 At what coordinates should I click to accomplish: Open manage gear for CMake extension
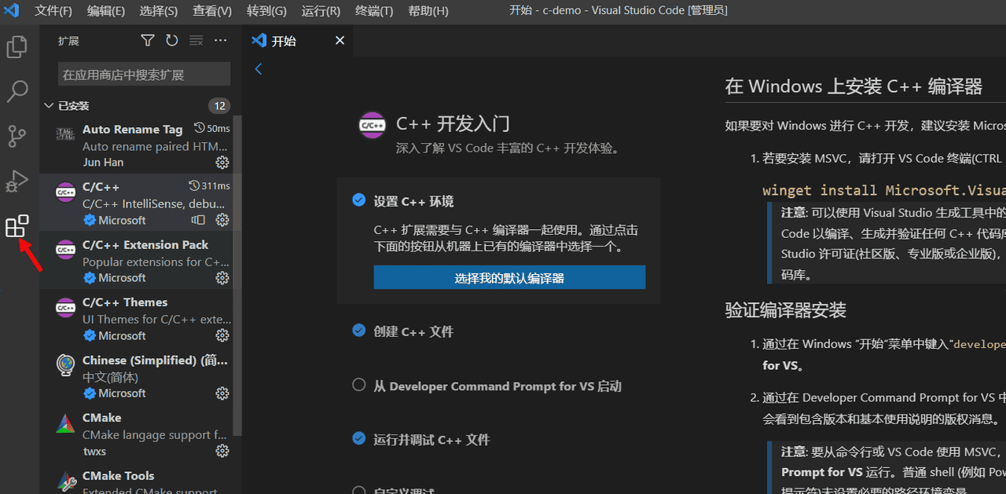[222, 451]
